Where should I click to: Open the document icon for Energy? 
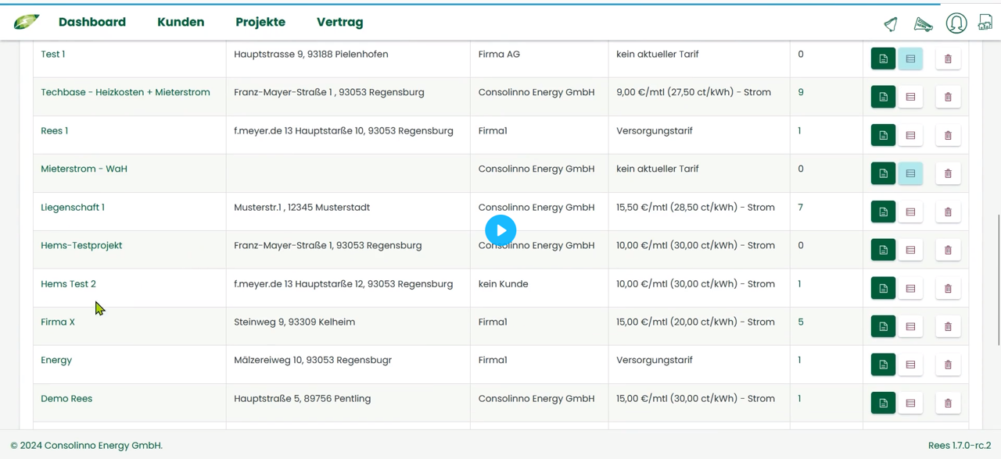click(883, 365)
